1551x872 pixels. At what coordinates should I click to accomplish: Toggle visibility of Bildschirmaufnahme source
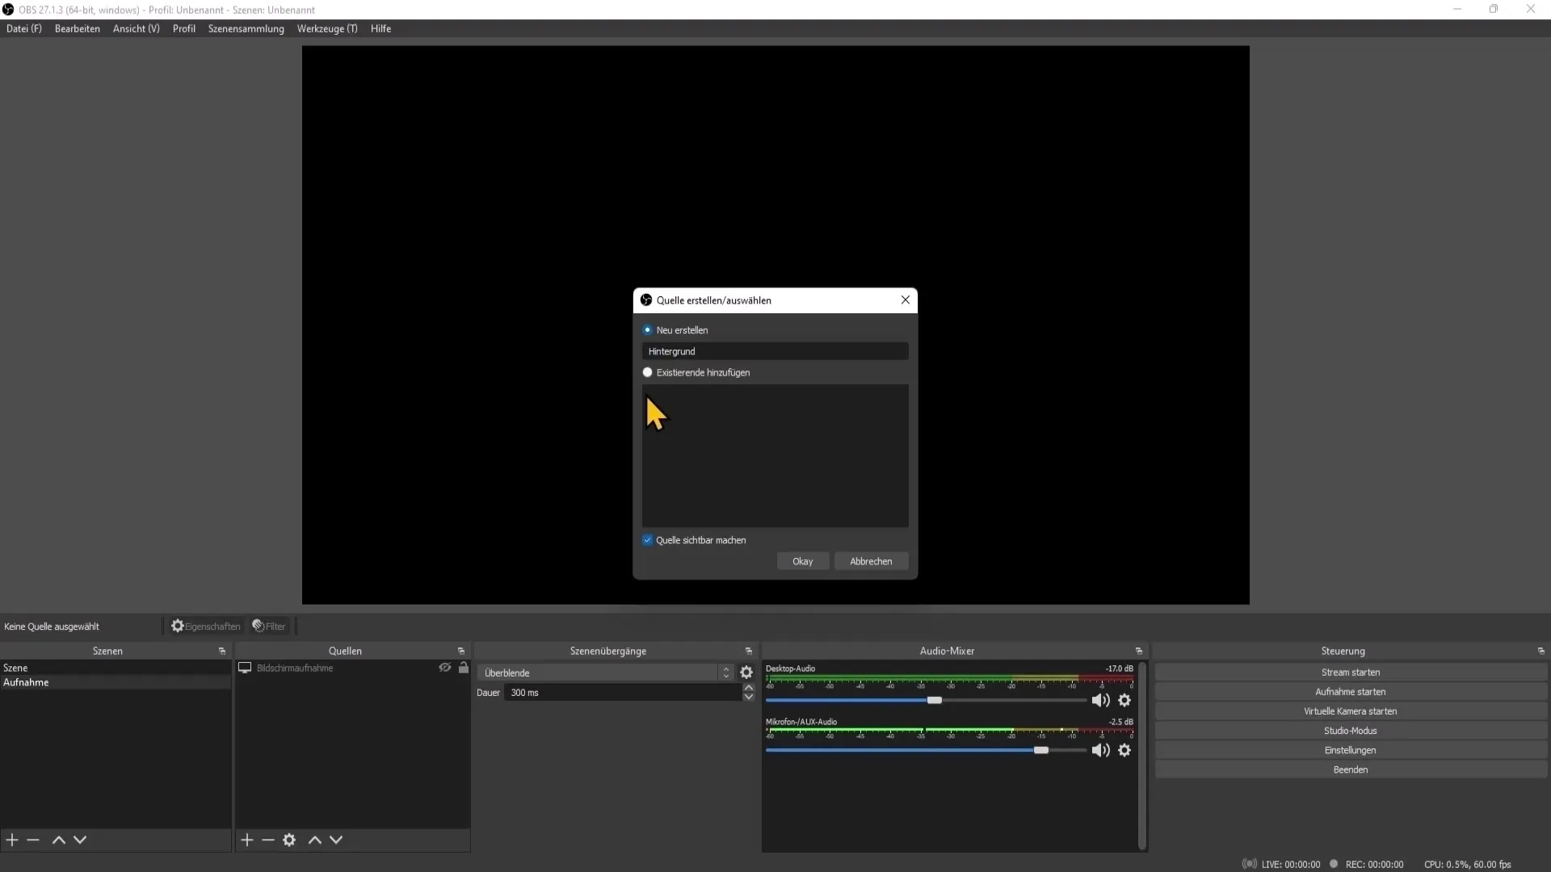tap(445, 668)
